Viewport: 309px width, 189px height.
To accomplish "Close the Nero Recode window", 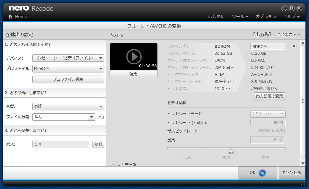I will tap(299, 8).
